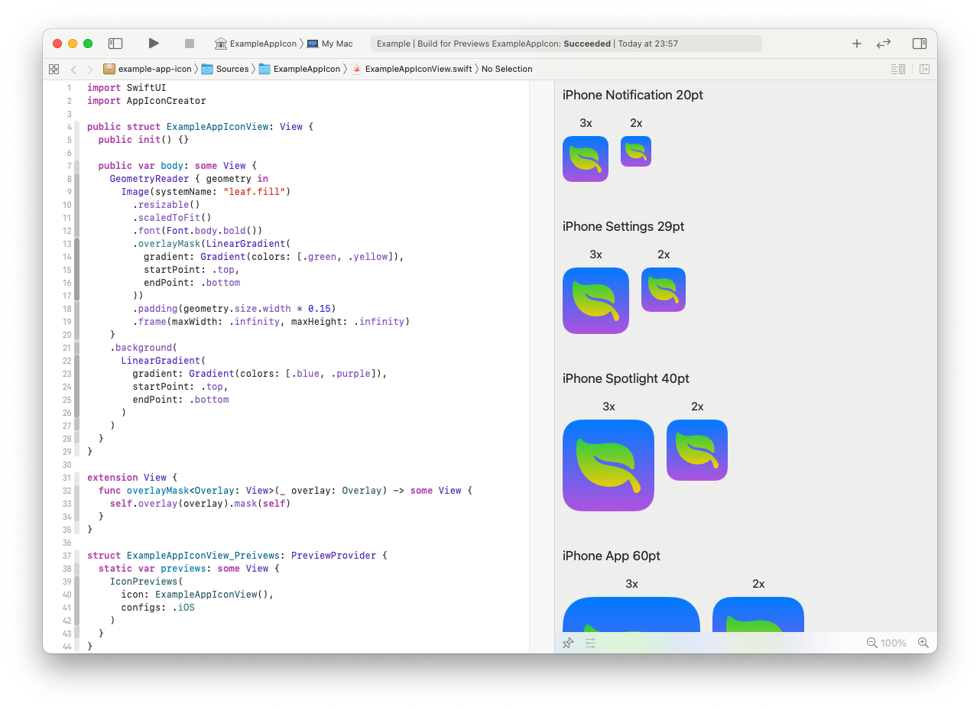Toggle the navigator sidebar button
980x710 pixels.
tap(115, 44)
